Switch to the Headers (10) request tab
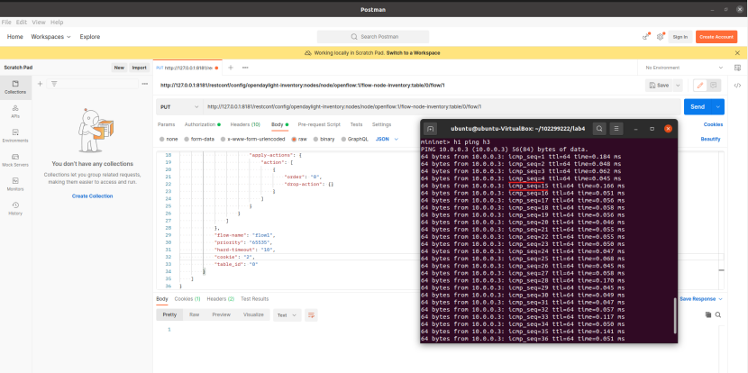Screen dimensions: 748x373 pos(245,124)
